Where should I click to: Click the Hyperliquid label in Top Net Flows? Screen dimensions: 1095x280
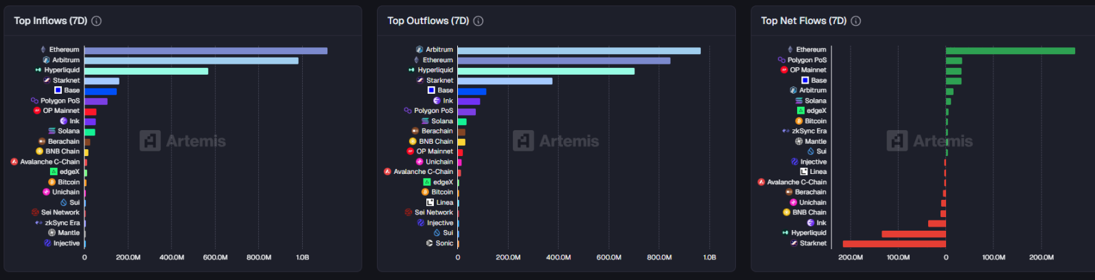tap(809, 233)
